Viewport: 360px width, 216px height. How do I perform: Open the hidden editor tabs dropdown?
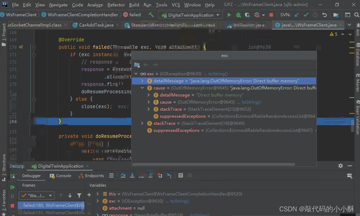349,25
